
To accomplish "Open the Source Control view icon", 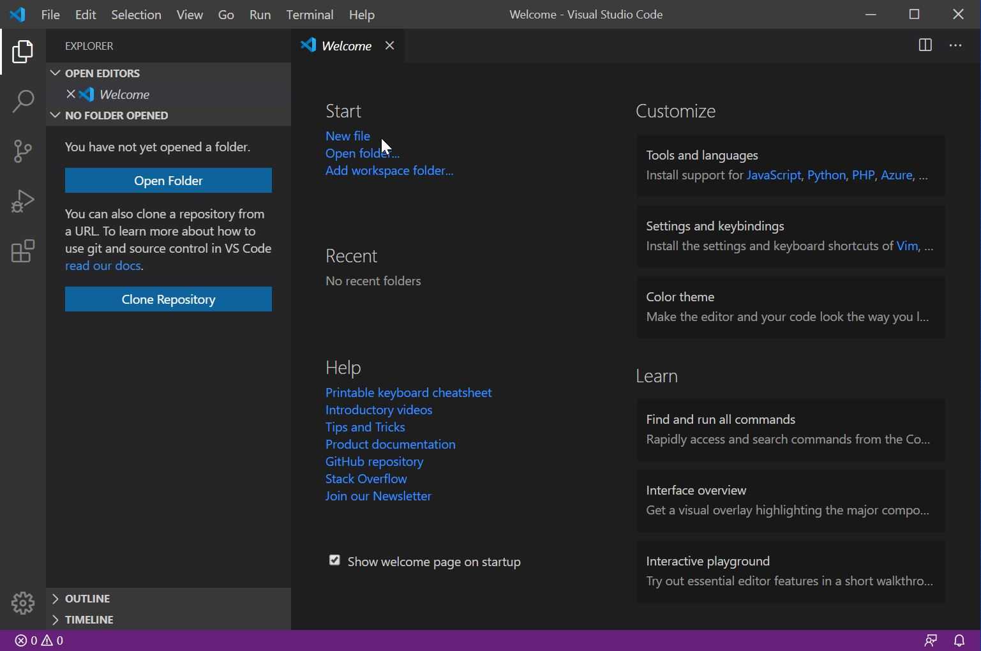I will pos(22,151).
